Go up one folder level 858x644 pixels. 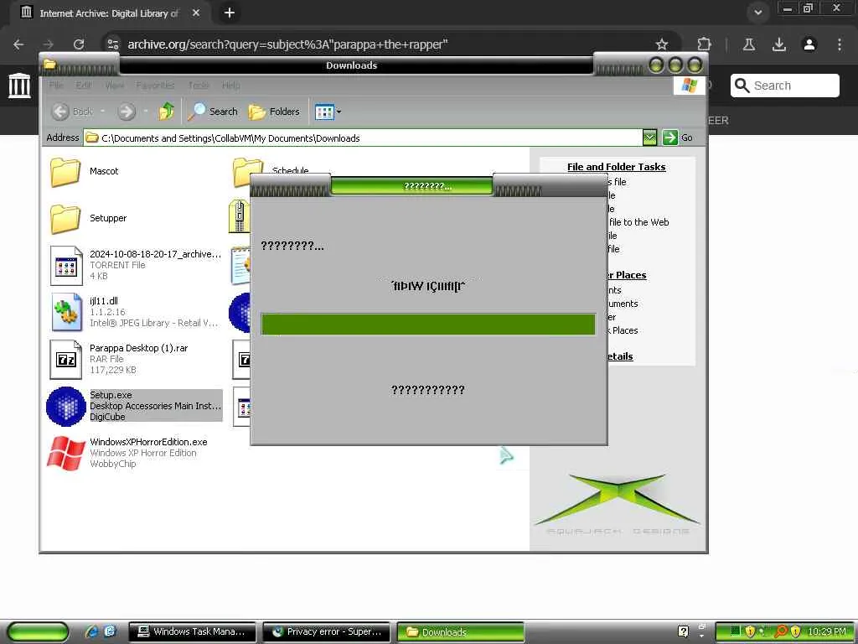(167, 112)
